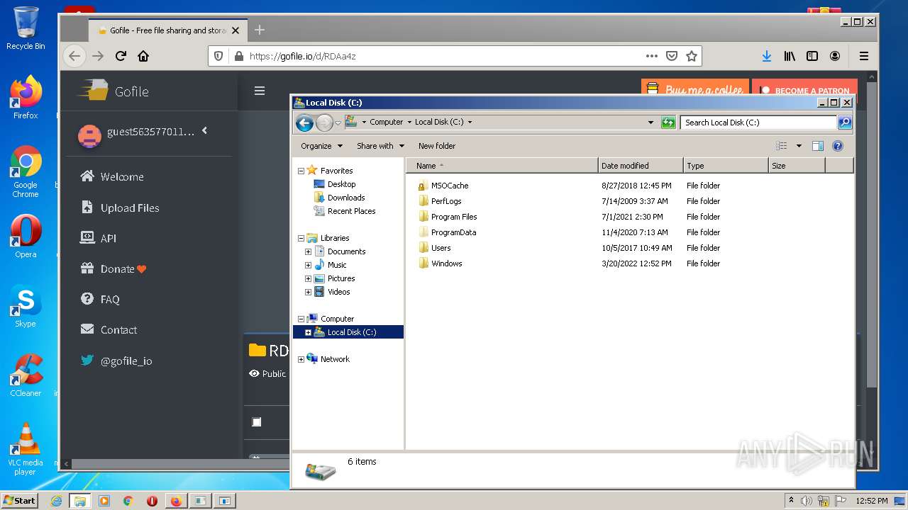Launch Skype from the desktop icon

click(x=26, y=306)
